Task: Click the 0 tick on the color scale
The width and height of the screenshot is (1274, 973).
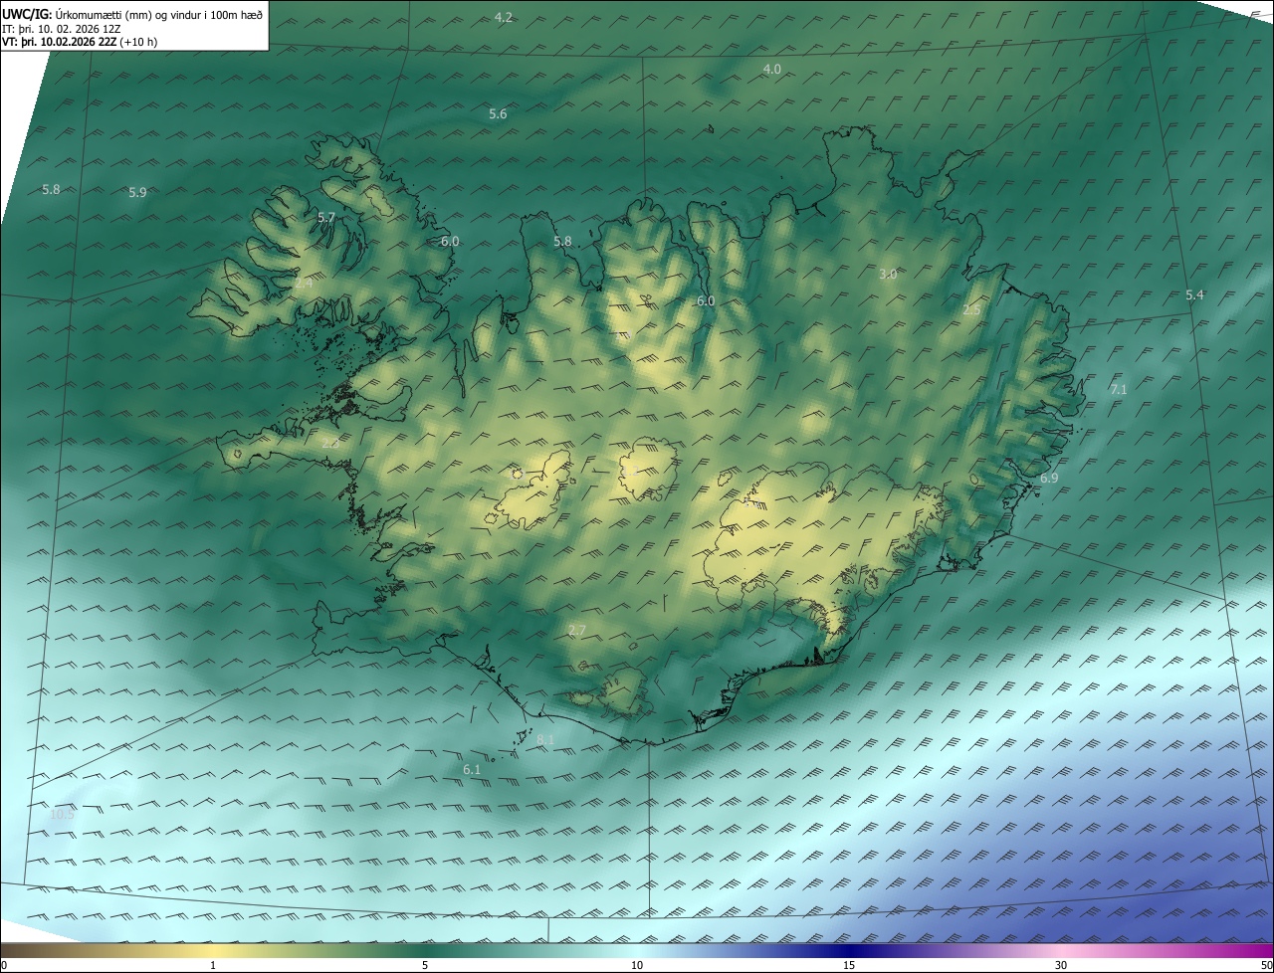Action: pyautogui.click(x=4, y=965)
